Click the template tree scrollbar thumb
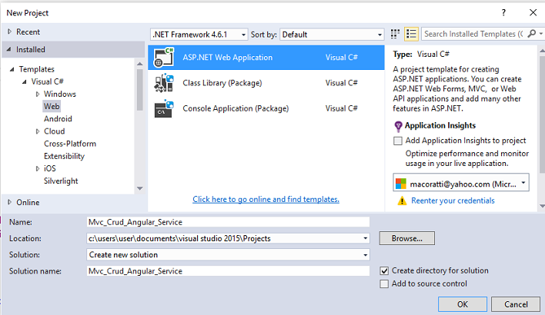The image size is (545, 315). [x=140, y=89]
